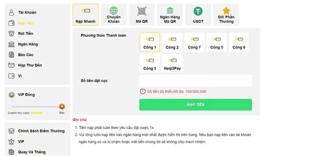Image resolution: width=312 pixels, height=156 pixels.
Task: Open Hộp Thư Đến mail icon
Action: coord(11,66)
